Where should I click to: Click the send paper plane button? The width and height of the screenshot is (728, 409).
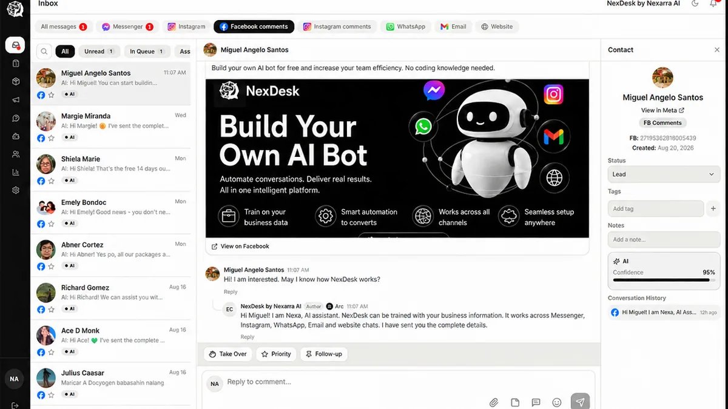click(580, 402)
